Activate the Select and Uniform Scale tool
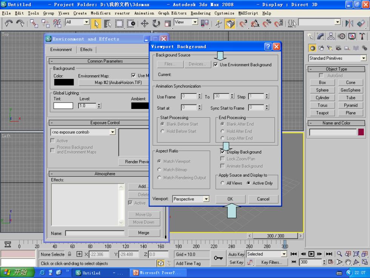Image resolution: width=370 pixels, height=278 pixels. (168, 23)
